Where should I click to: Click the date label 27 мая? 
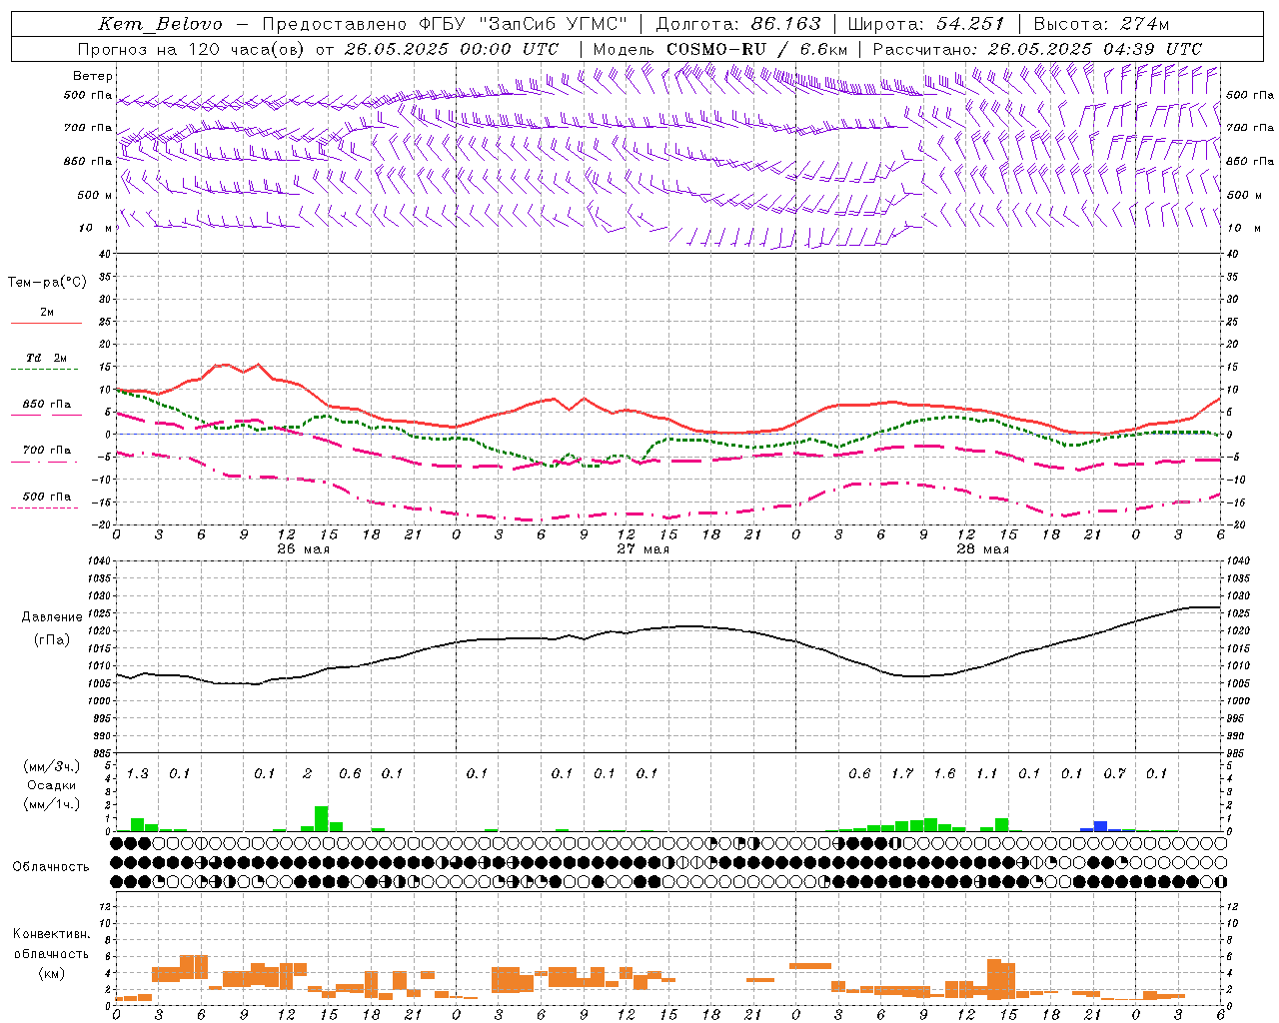642,549
